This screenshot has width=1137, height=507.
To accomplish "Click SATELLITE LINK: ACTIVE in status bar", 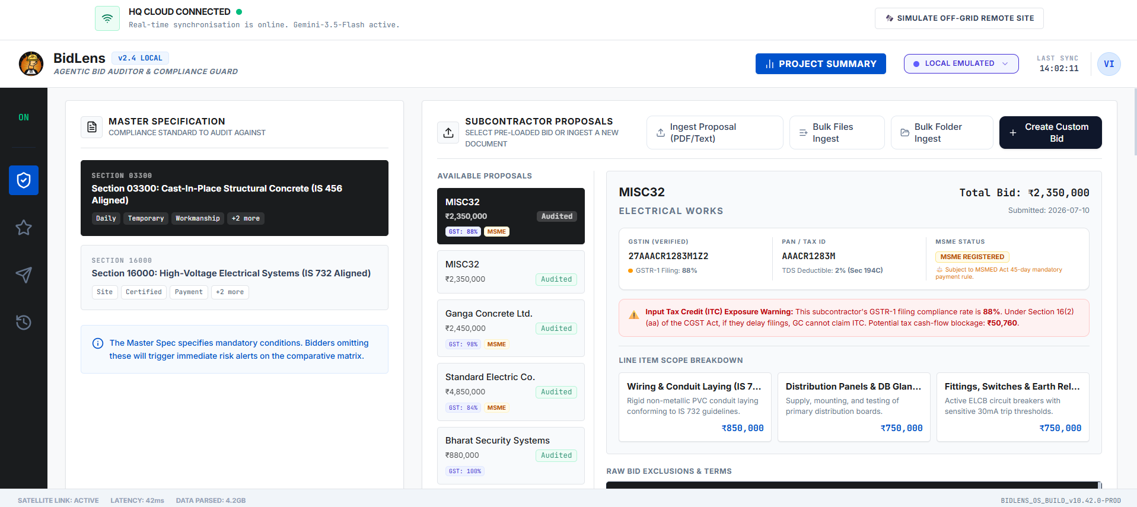I will click(58, 500).
